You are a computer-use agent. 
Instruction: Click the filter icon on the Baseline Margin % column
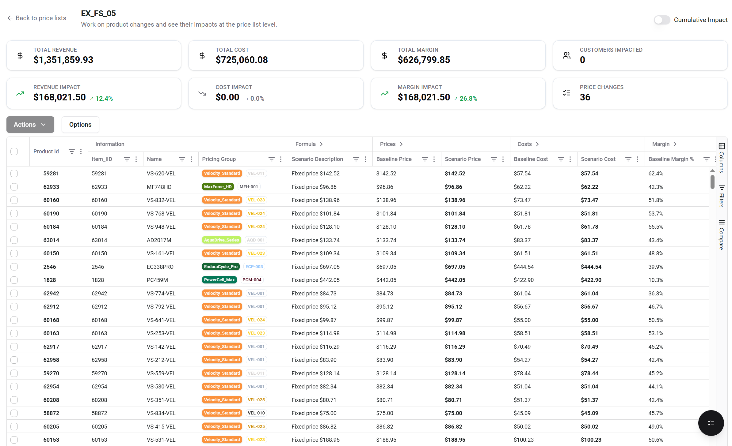click(x=707, y=159)
